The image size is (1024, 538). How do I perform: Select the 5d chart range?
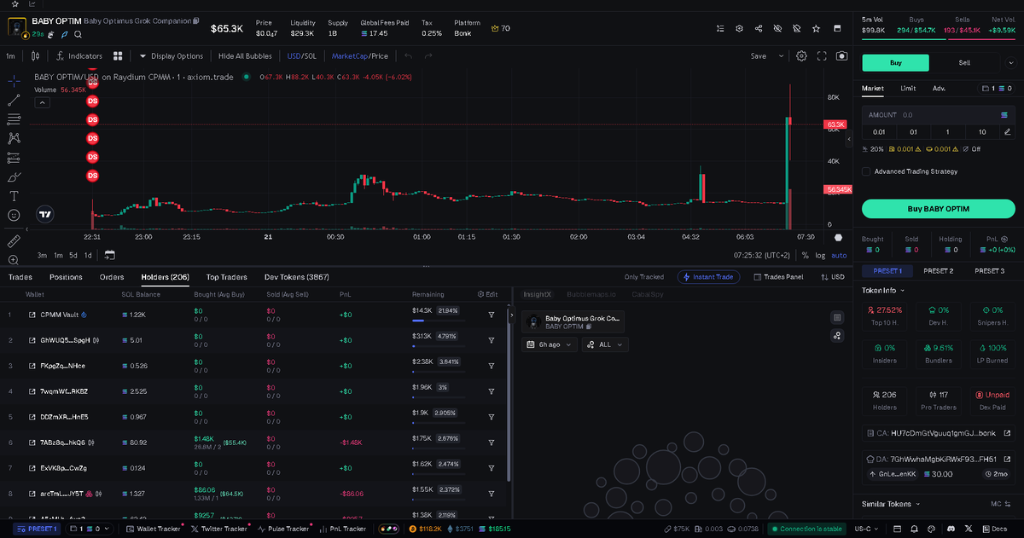pos(73,255)
